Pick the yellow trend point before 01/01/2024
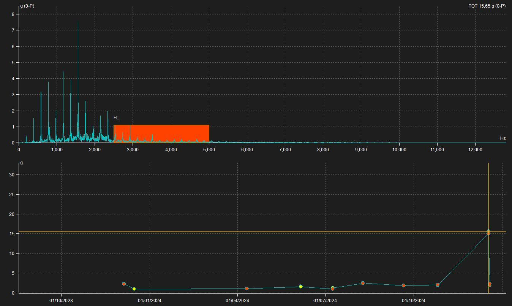Image resolution: width=512 pixels, height=306 pixels. (x=134, y=289)
